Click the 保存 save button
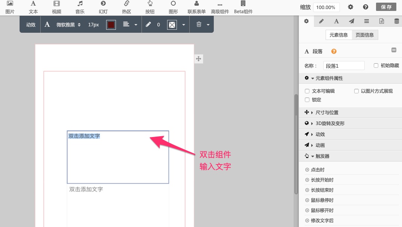Image resolution: width=402 pixels, height=227 pixels. pos(386,7)
